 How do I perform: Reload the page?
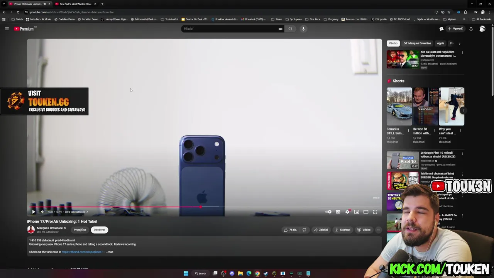[18, 12]
